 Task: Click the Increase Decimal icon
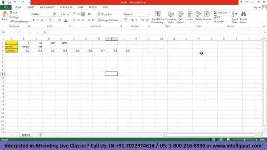(x=143, y=20)
